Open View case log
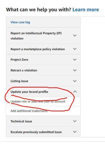Screen dimensions: 105x148 20,22
